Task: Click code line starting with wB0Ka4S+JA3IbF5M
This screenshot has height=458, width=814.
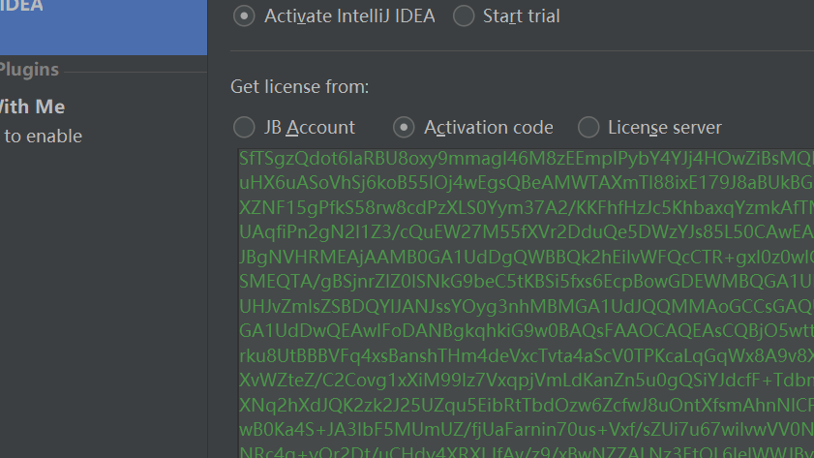Action: [527, 430]
